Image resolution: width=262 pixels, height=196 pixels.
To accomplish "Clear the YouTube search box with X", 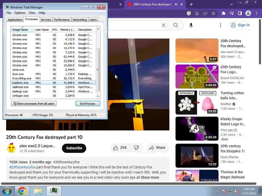I will (163, 25).
